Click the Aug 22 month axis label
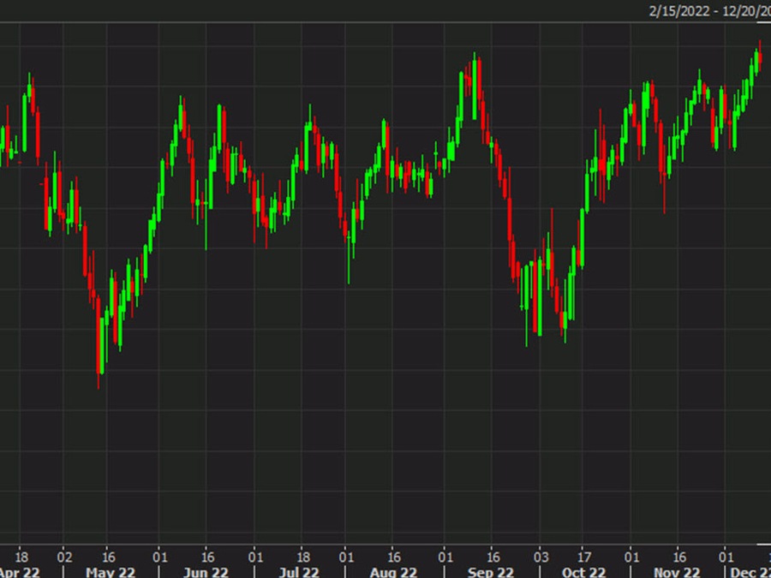Screen dimensions: 771x578 pos(393,571)
